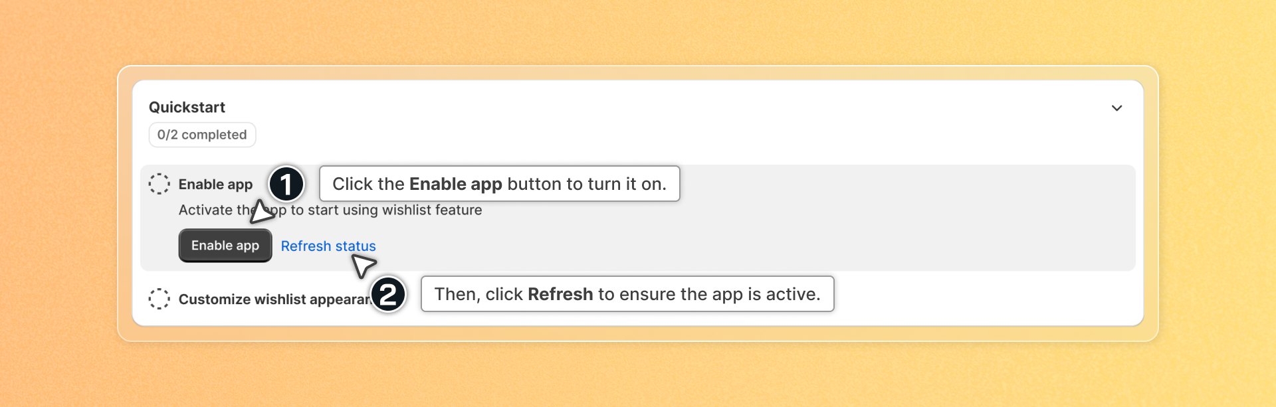Image resolution: width=1276 pixels, height=407 pixels.
Task: Mark the Enable app step's dashed circle
Action: 159,184
